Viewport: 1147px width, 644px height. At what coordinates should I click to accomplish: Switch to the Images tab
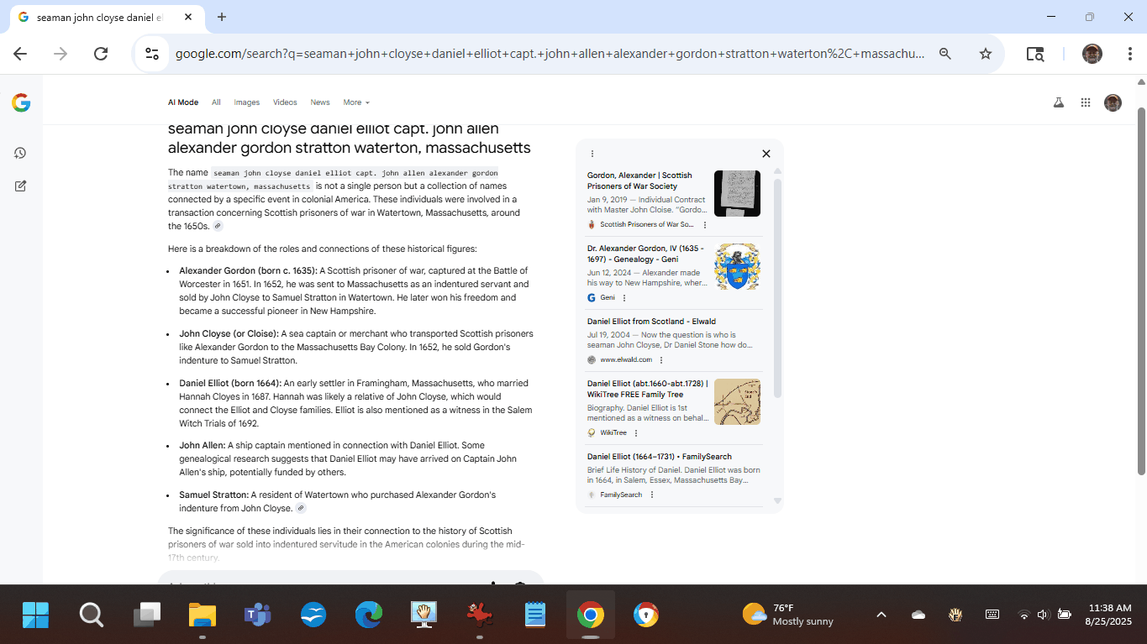(x=246, y=102)
